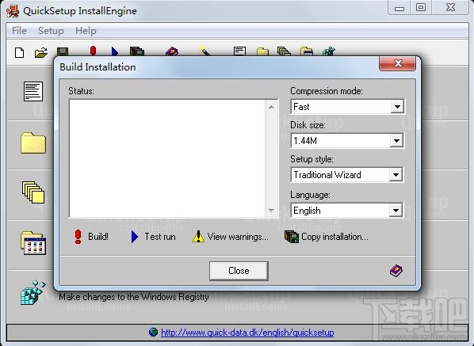
Task: Click the purple help book in dialog
Action: coord(396,271)
